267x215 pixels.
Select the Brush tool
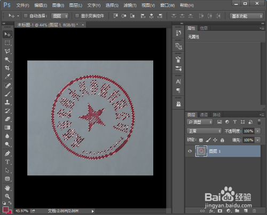pos(7,94)
